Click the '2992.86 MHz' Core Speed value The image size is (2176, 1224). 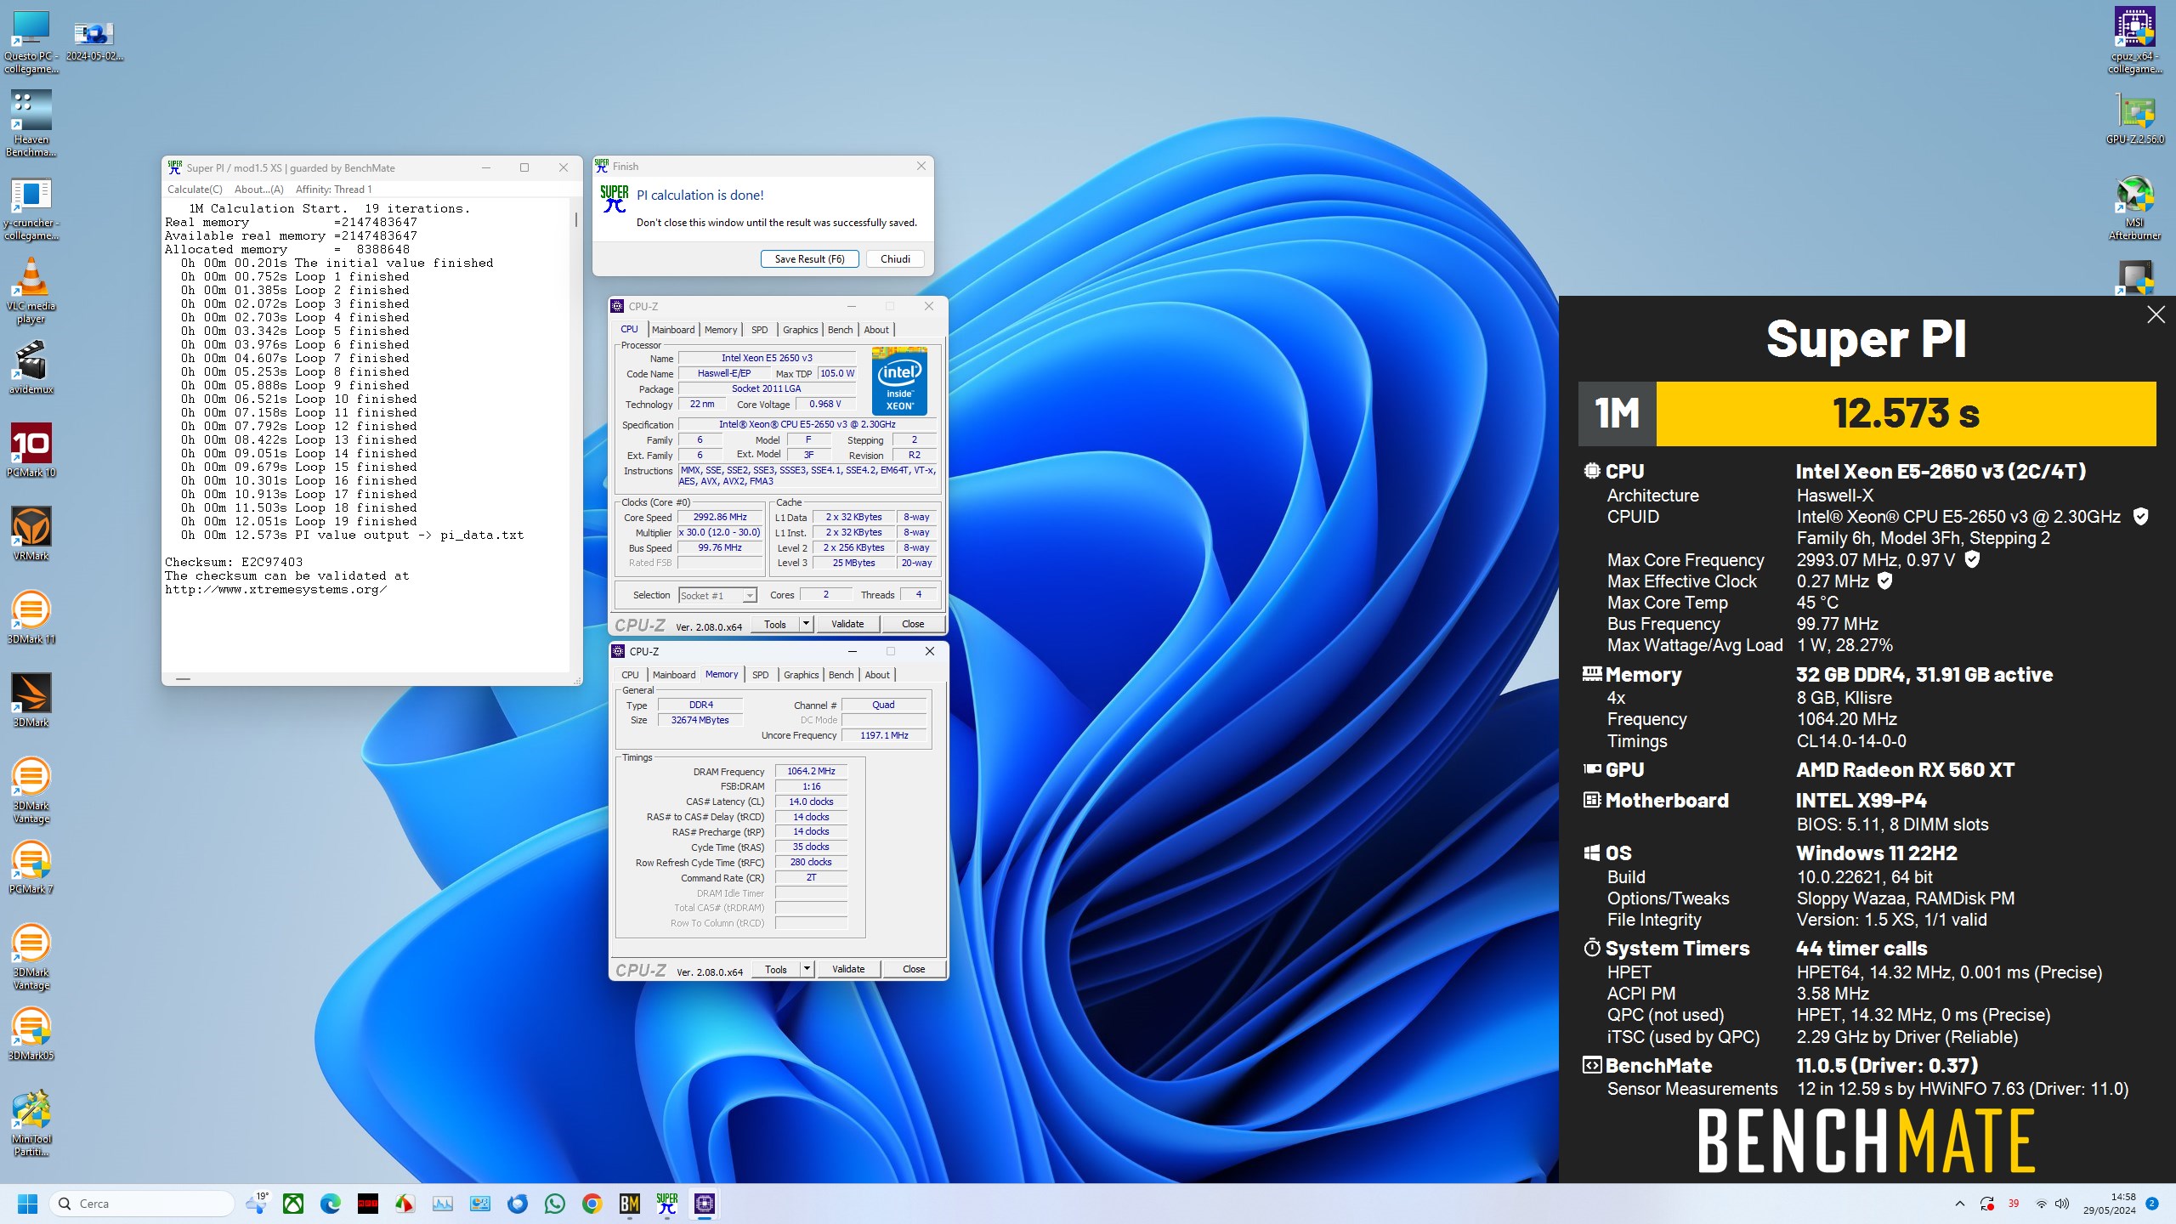tap(719, 517)
